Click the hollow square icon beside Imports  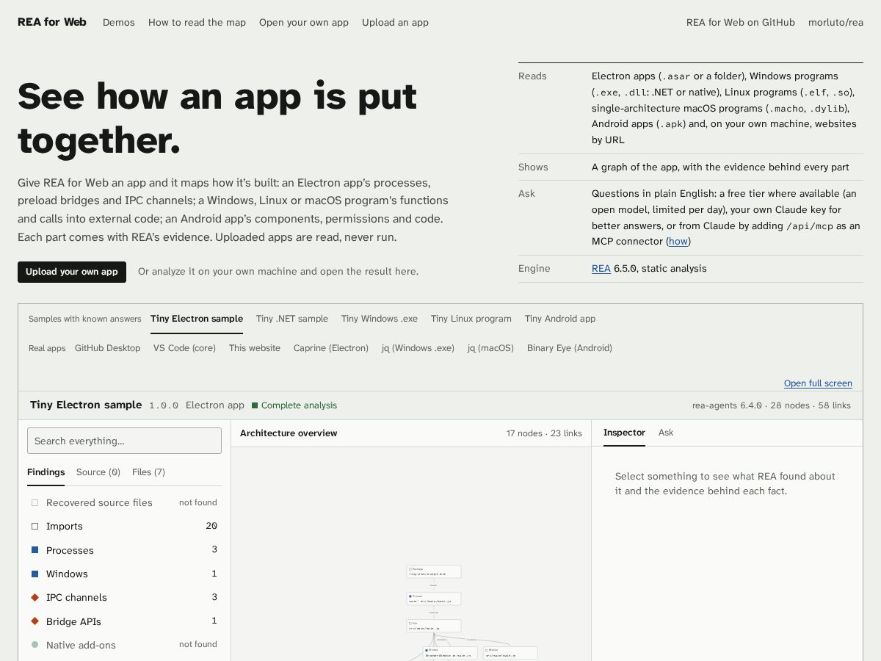pos(35,526)
